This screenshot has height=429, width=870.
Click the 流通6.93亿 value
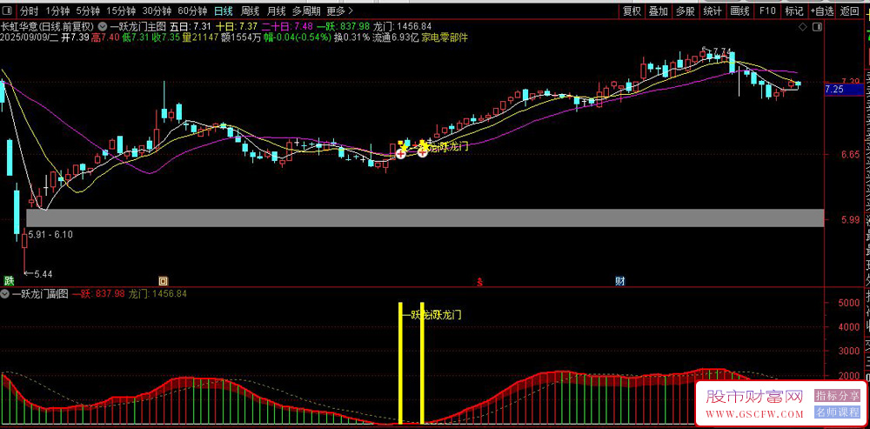[395, 37]
